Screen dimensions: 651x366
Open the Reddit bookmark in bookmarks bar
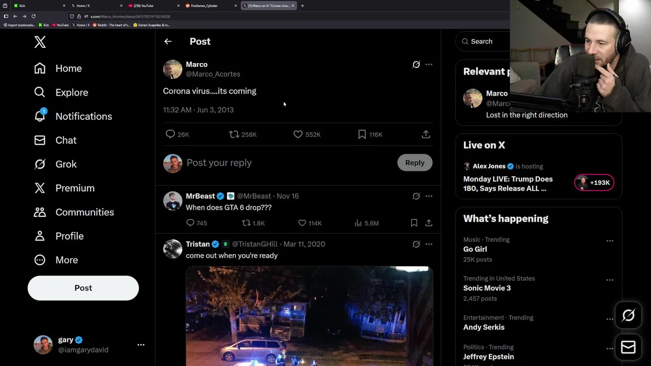pos(111,25)
